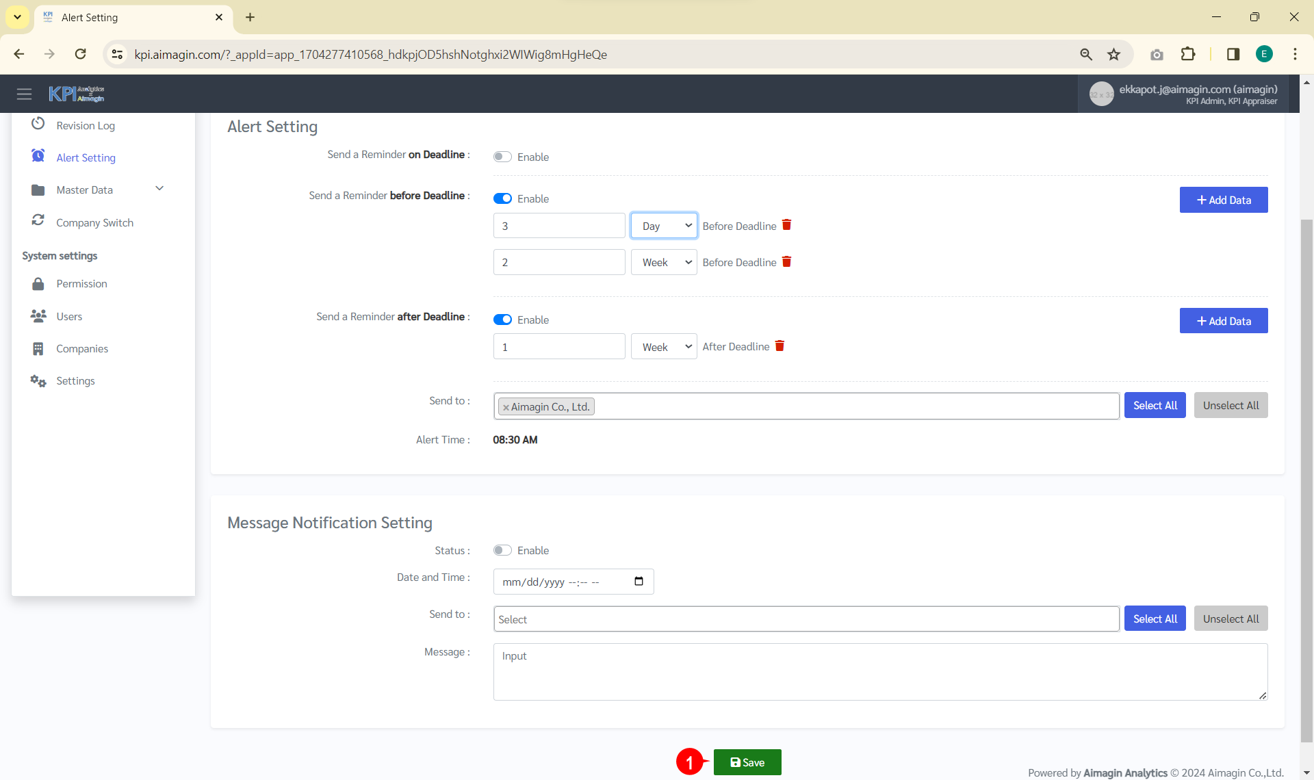Add Data for reminder before Deadline
Viewport: 1314px width, 780px height.
click(1223, 200)
